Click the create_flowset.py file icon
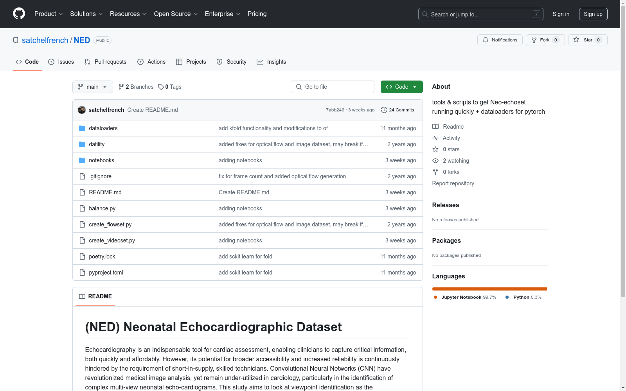This screenshot has height=391, width=626. pyautogui.click(x=82, y=224)
